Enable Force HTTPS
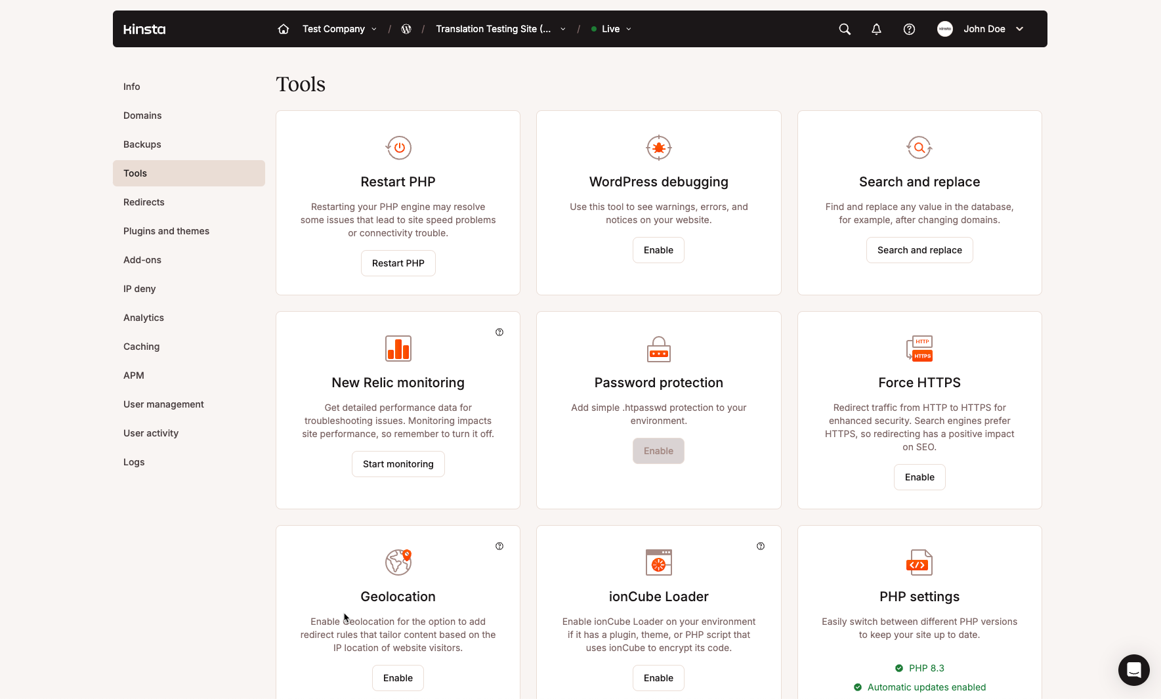Image resolution: width=1161 pixels, height=699 pixels. tap(919, 477)
